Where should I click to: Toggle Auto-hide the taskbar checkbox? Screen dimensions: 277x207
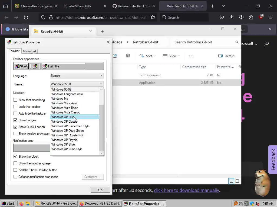click(x=15, y=113)
